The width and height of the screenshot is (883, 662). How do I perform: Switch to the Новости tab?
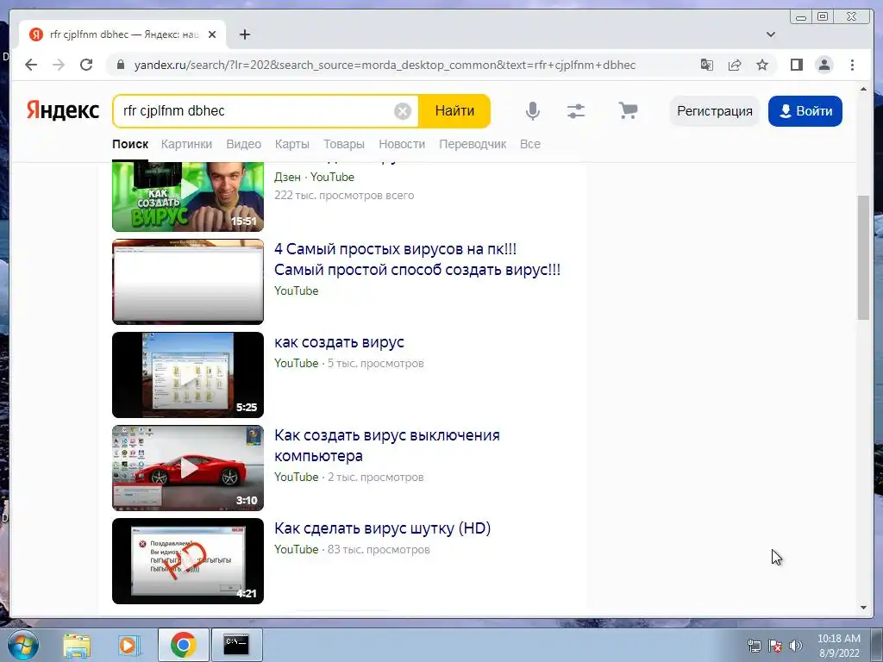tap(402, 144)
